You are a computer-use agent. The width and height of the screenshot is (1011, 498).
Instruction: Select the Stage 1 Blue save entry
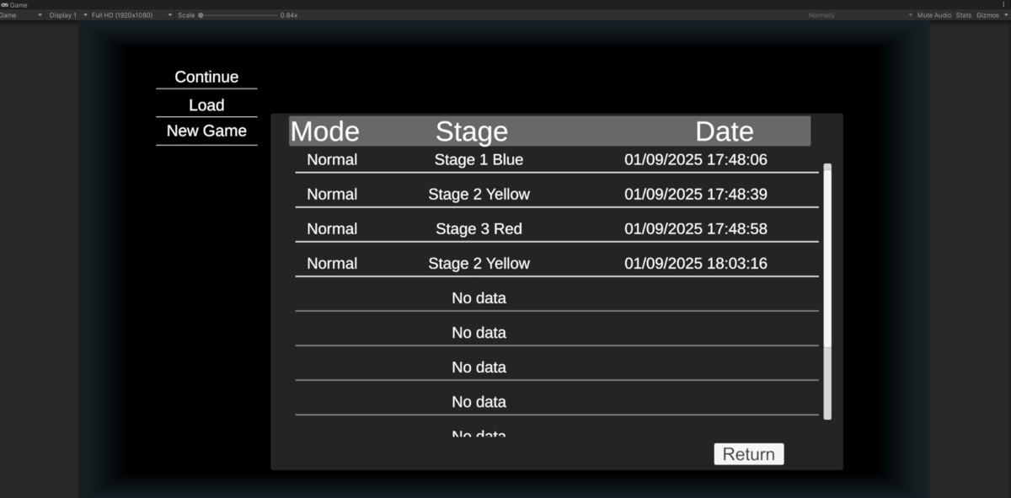pos(557,159)
